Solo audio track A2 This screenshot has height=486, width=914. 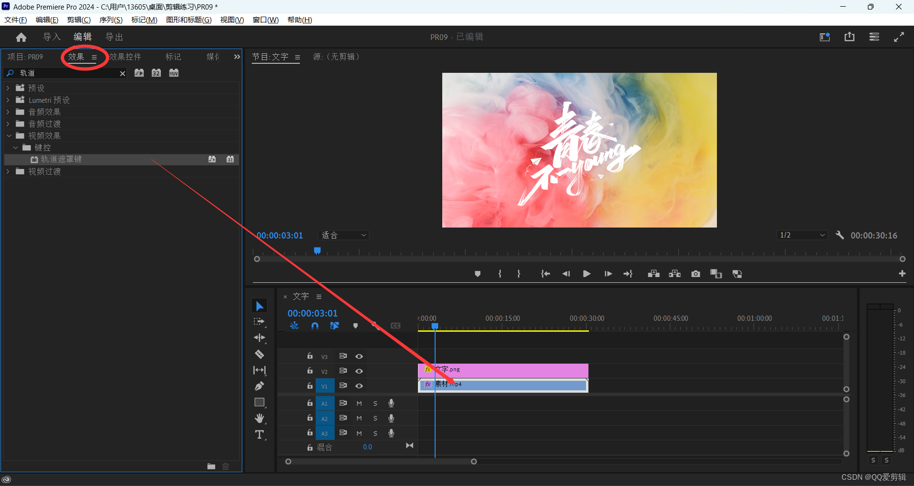tap(376, 418)
